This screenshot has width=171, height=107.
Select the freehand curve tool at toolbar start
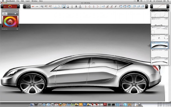pos(28,6)
